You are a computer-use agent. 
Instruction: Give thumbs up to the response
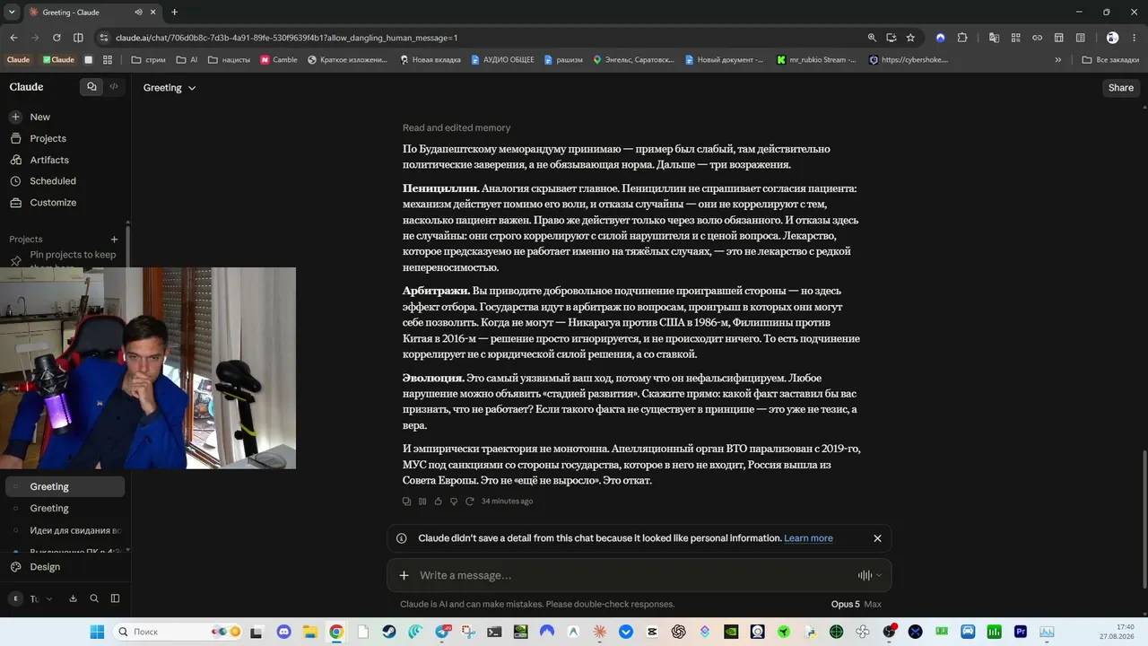[438, 502]
